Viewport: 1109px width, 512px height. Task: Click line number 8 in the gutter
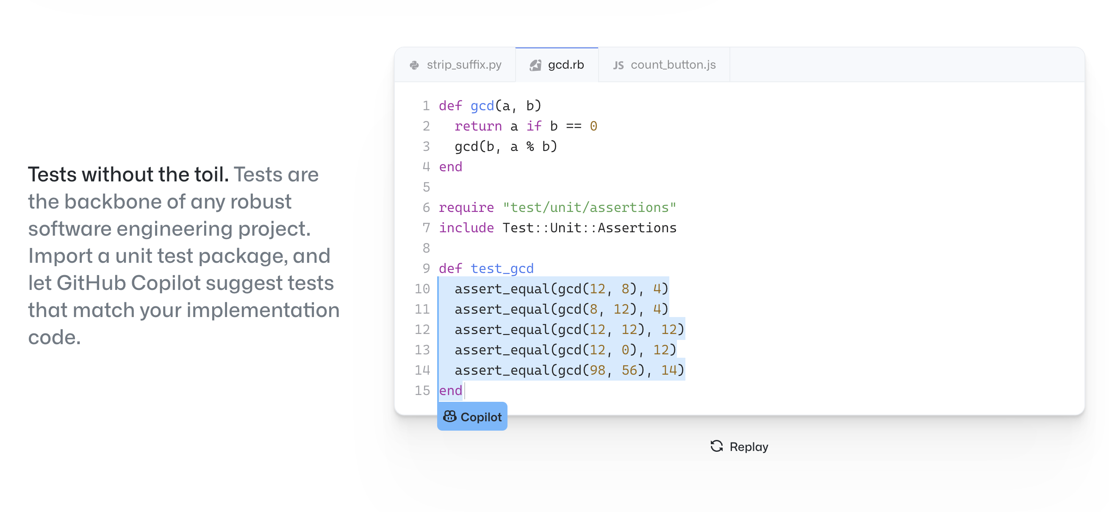[x=426, y=248]
